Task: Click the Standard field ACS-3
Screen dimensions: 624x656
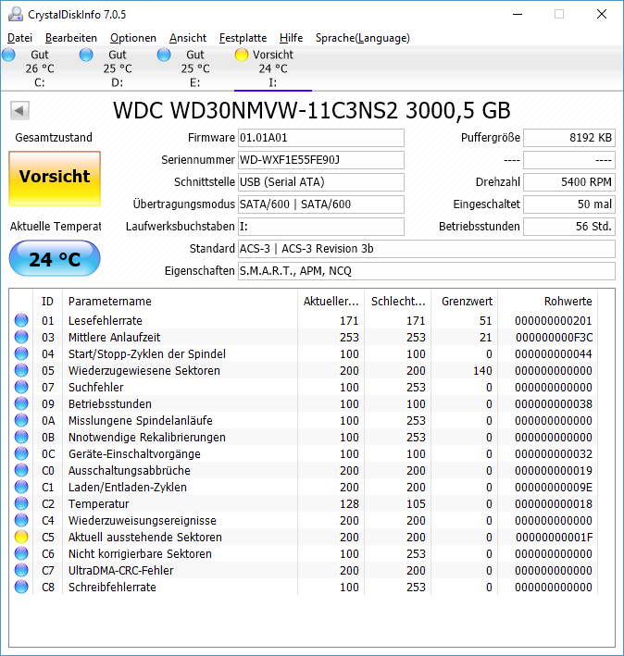Action: 427,249
